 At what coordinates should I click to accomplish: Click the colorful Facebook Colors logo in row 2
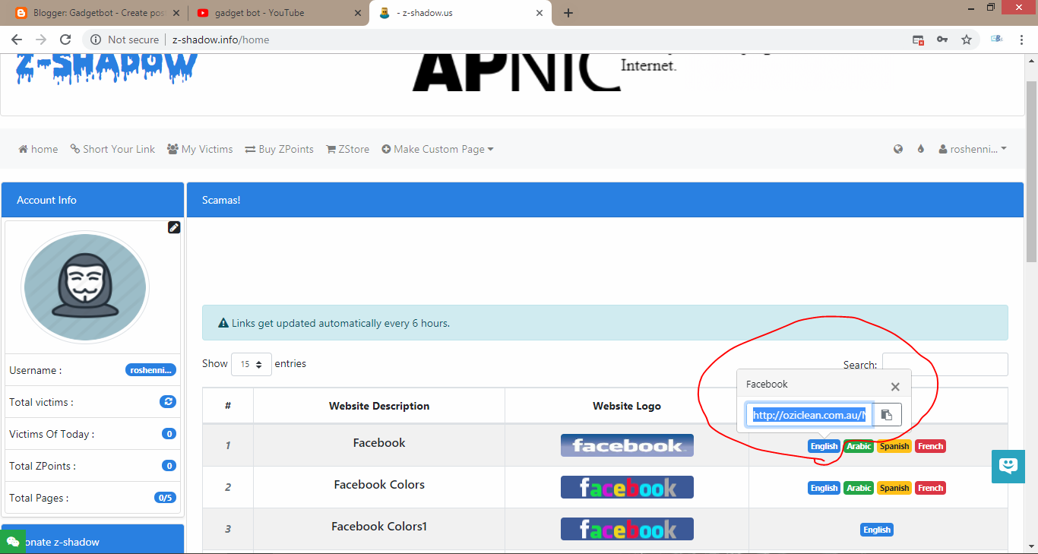[x=627, y=487]
